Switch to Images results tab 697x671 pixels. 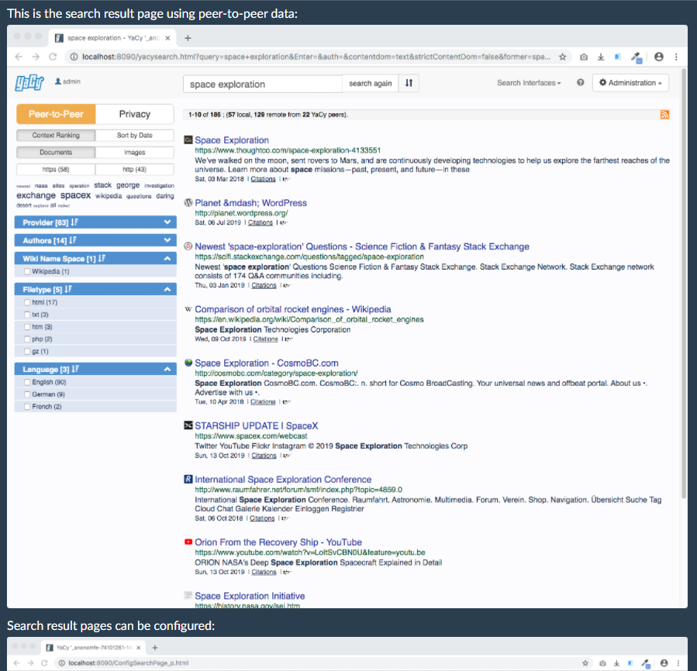click(135, 153)
